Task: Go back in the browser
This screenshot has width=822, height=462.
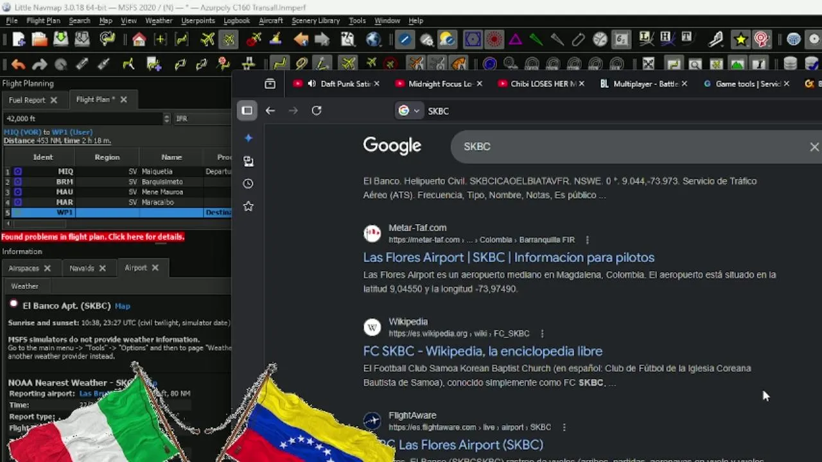Action: (270, 110)
